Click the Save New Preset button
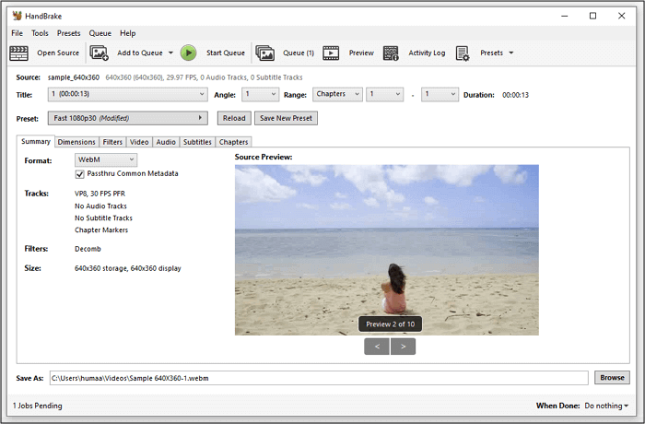This screenshot has width=645, height=424. (285, 118)
